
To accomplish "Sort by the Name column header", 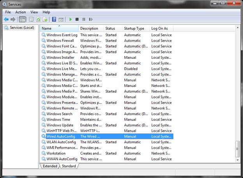I will 60,28.
